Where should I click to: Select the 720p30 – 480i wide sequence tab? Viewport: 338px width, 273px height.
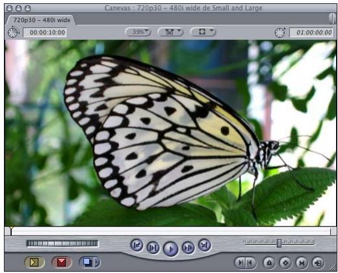(x=42, y=20)
